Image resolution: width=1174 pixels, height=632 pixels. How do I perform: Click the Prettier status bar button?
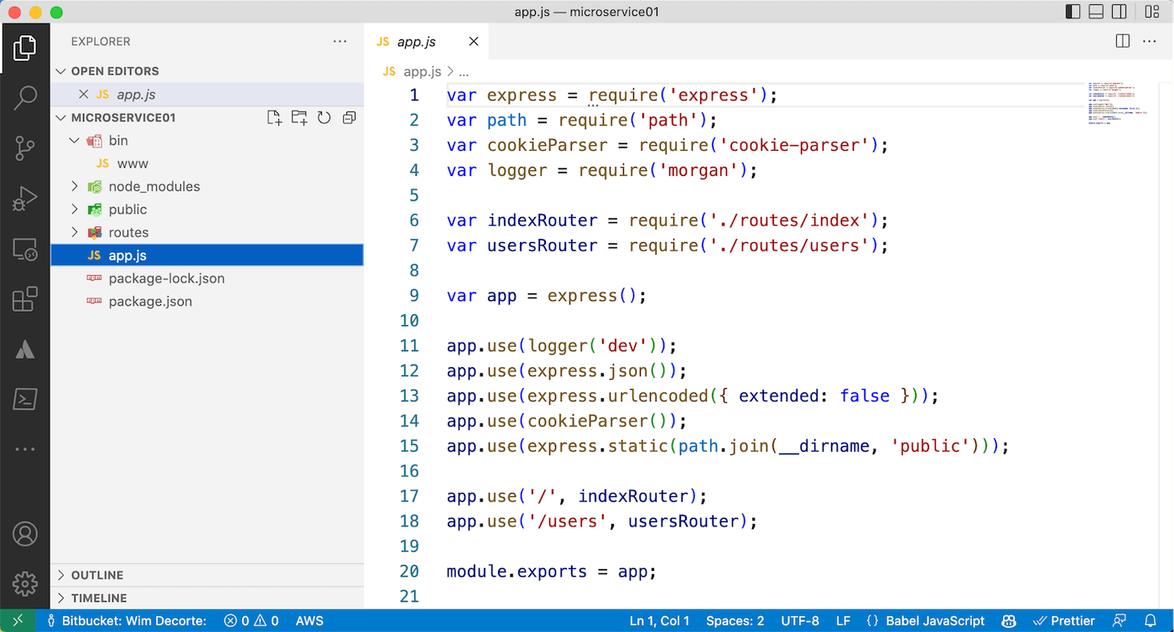pos(1064,621)
